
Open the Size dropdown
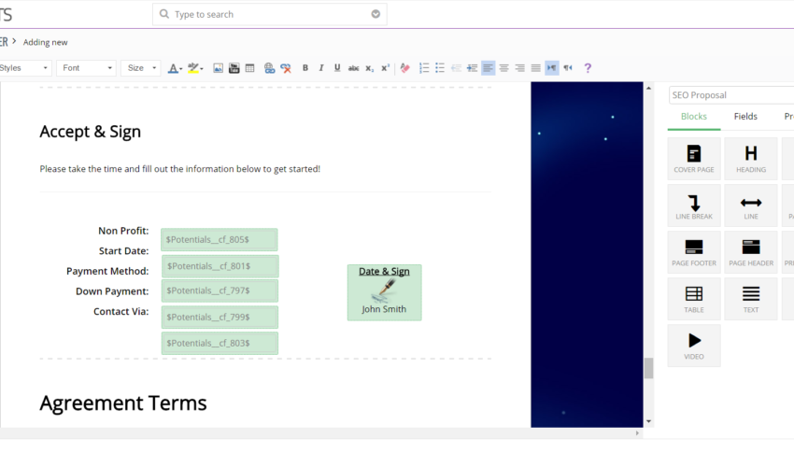141,68
